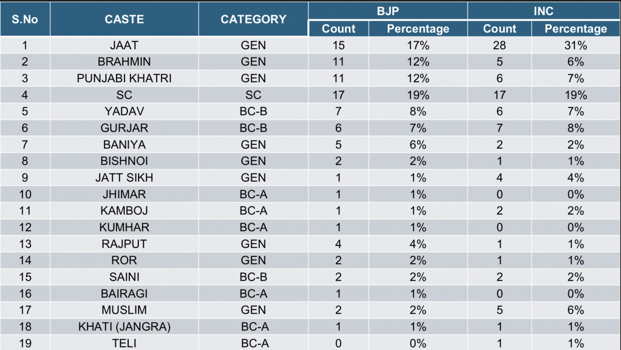The height and width of the screenshot is (350, 621).
Task: Select the TELI caste cell
Action: point(124,343)
